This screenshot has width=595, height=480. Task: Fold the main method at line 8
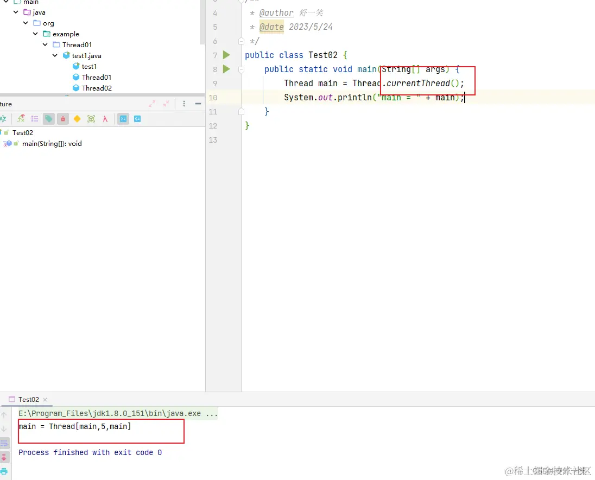pyautogui.click(x=241, y=69)
